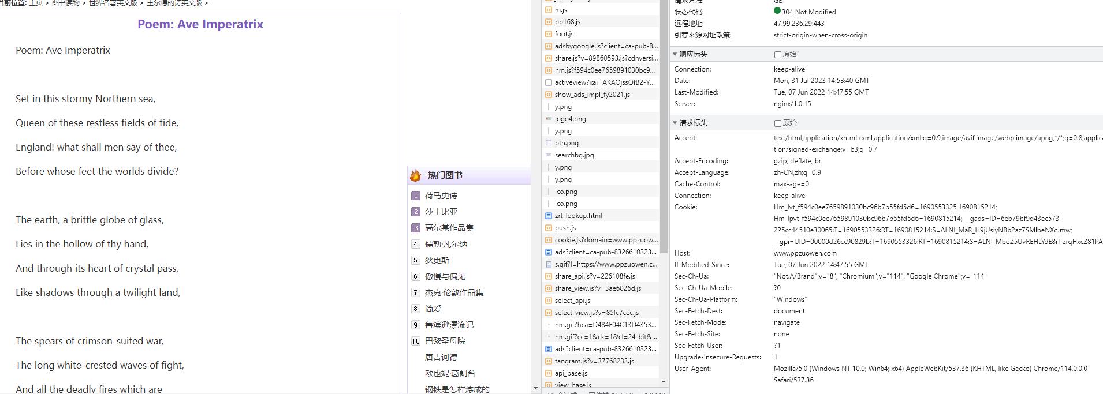Click the image icon beside searchbg.jpg
This screenshot has height=394, width=1103.
(x=549, y=155)
